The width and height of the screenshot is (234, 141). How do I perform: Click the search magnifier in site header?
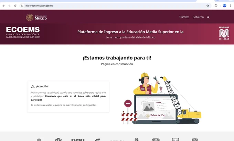[x=208, y=17]
